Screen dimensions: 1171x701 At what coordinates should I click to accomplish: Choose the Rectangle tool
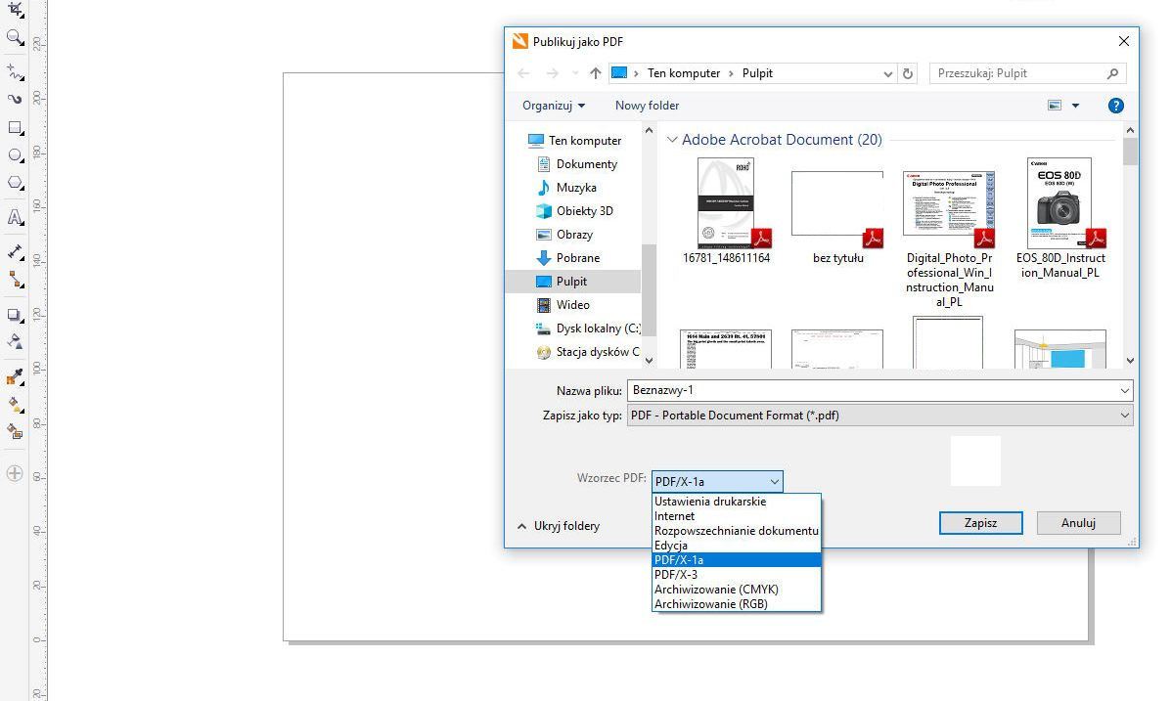[15, 128]
